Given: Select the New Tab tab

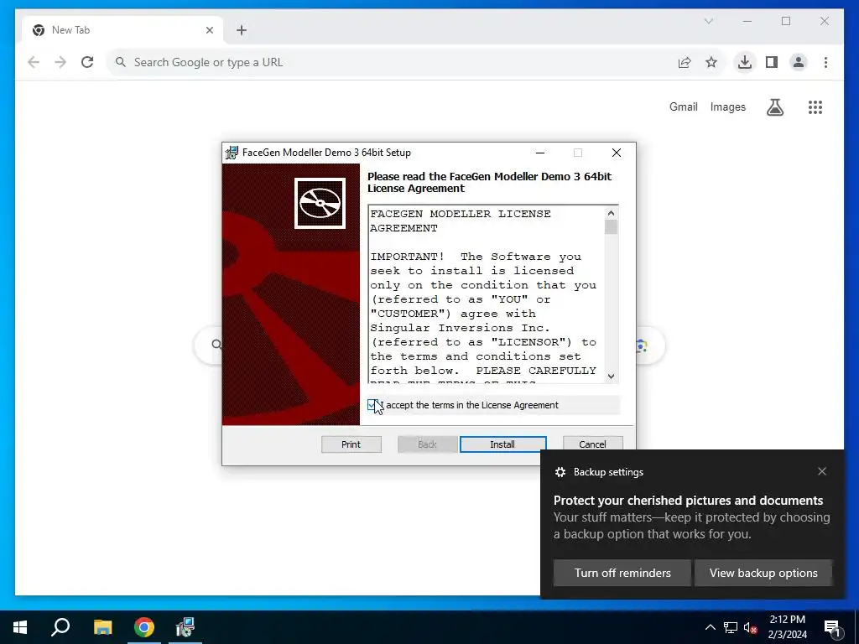Looking at the screenshot, I should 122,30.
